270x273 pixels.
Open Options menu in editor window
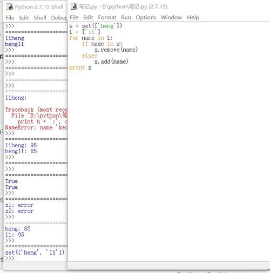pyautogui.click(x=146, y=17)
